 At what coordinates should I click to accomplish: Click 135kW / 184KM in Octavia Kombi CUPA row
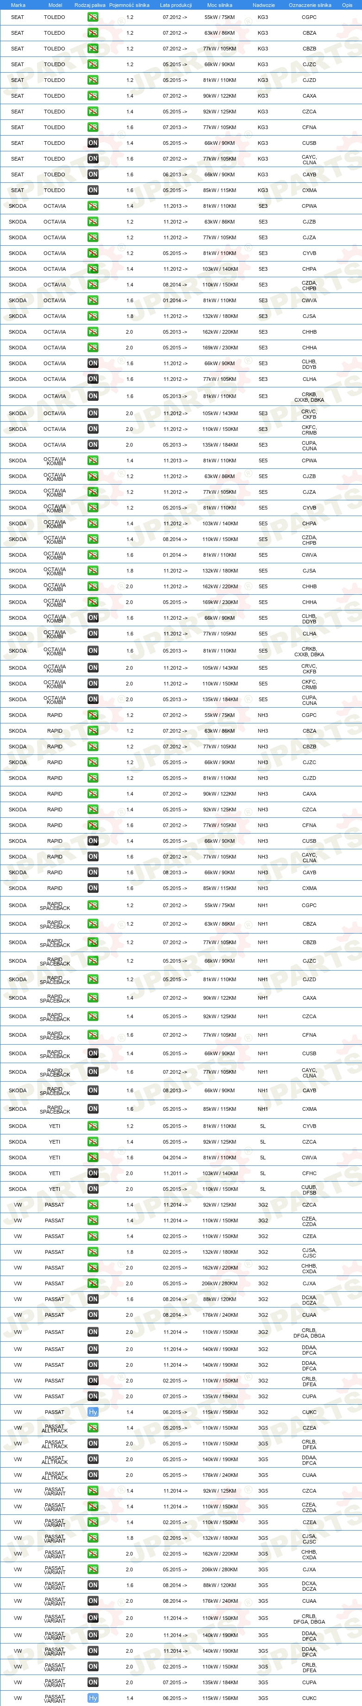click(x=220, y=699)
